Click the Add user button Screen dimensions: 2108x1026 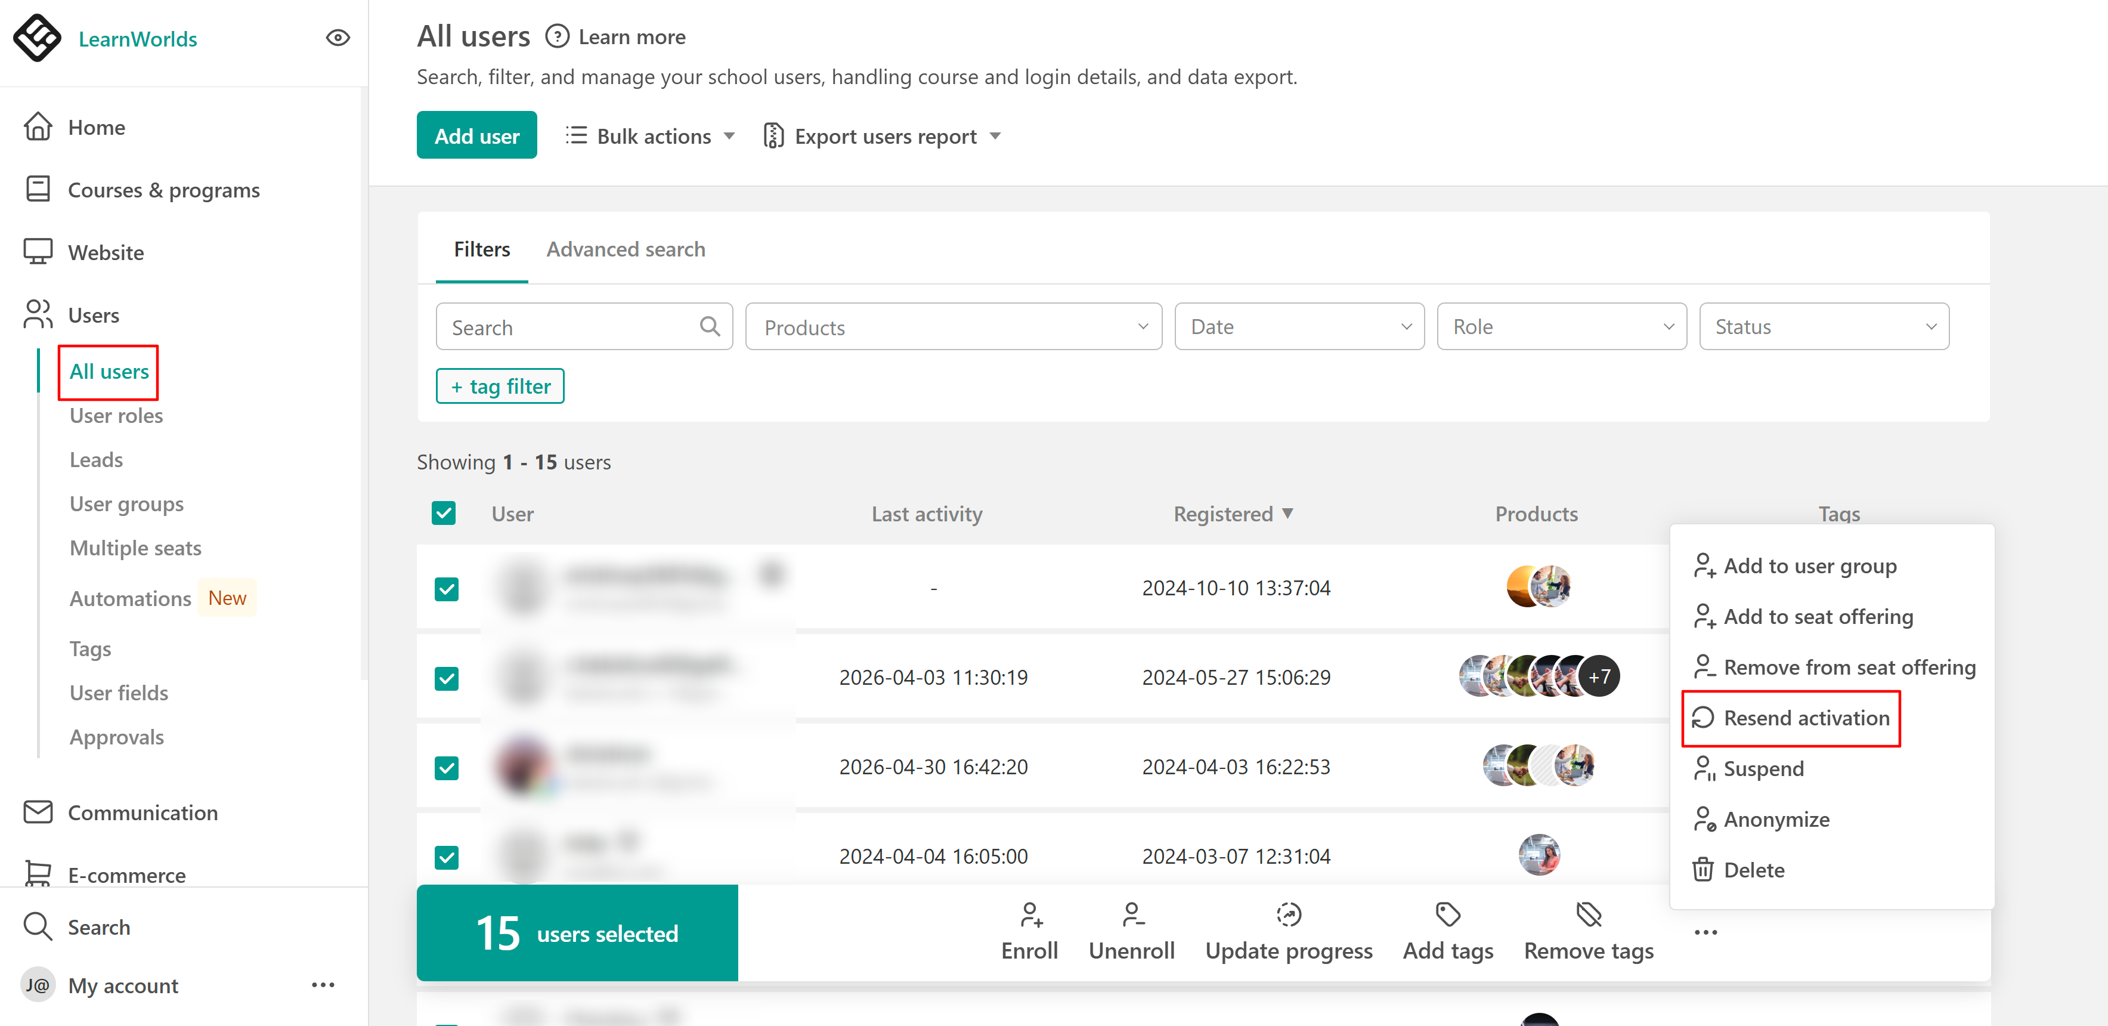476,135
